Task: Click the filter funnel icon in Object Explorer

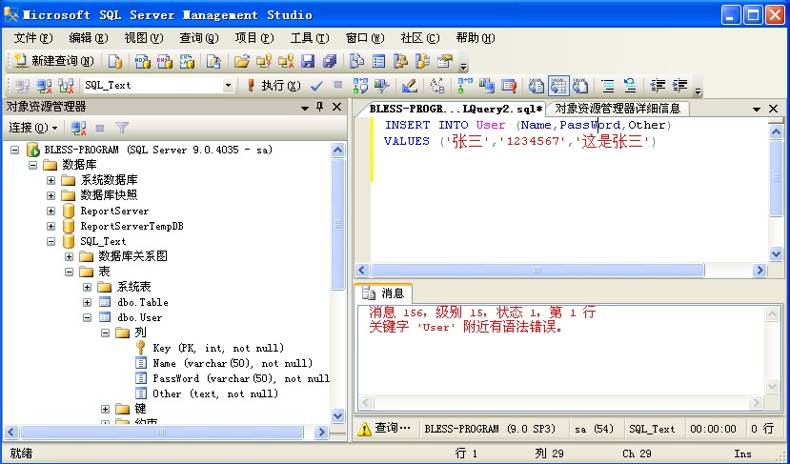Action: (x=122, y=128)
